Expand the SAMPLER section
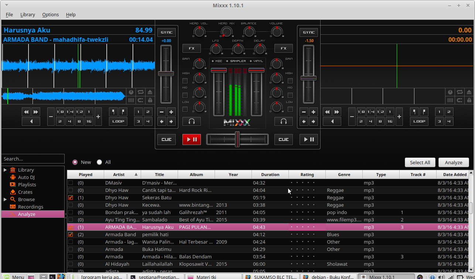 (x=236, y=61)
